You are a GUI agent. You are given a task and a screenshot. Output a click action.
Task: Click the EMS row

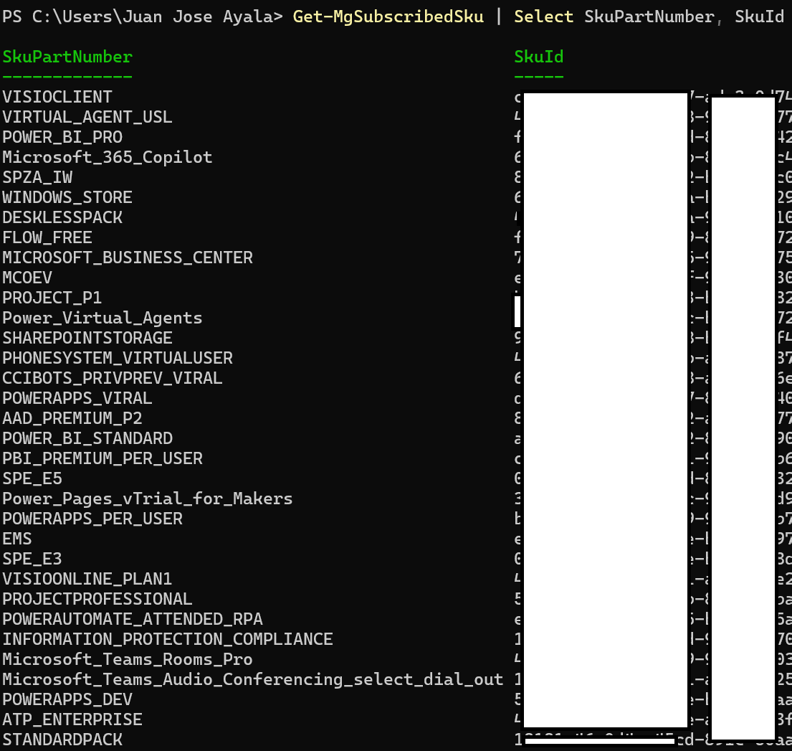point(17,539)
